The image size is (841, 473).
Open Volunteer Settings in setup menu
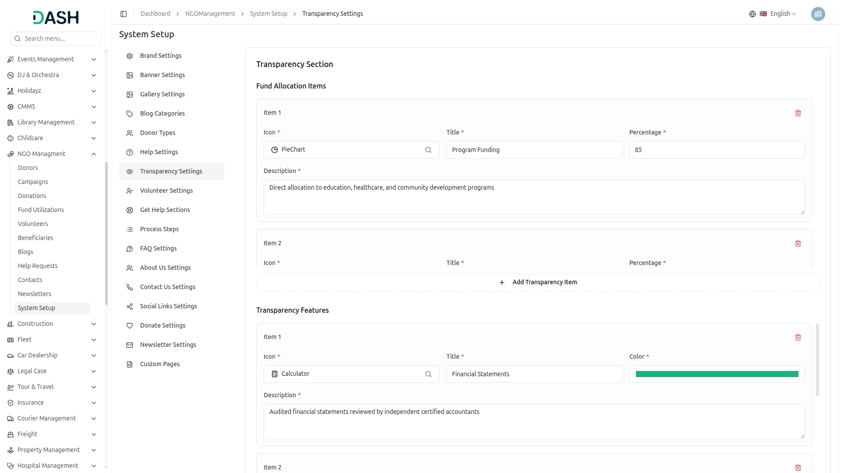coord(166,191)
